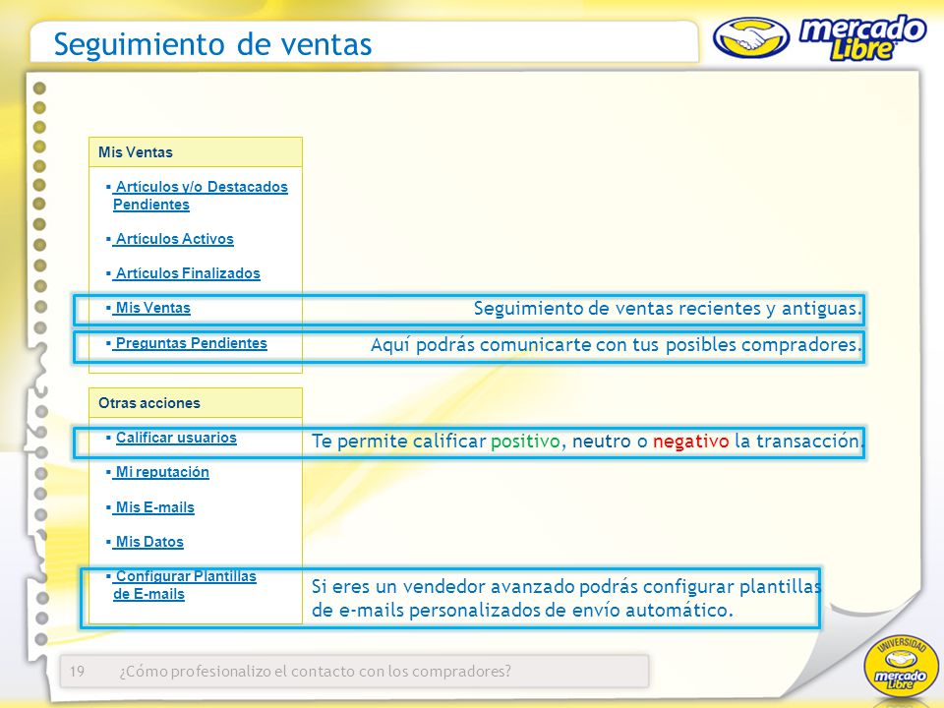944x708 pixels.
Task: Click the Universidad MercadoLibre badge
Action: point(900,667)
